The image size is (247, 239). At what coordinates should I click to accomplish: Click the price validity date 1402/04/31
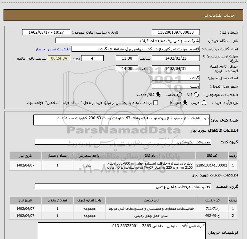(x=176, y=68)
